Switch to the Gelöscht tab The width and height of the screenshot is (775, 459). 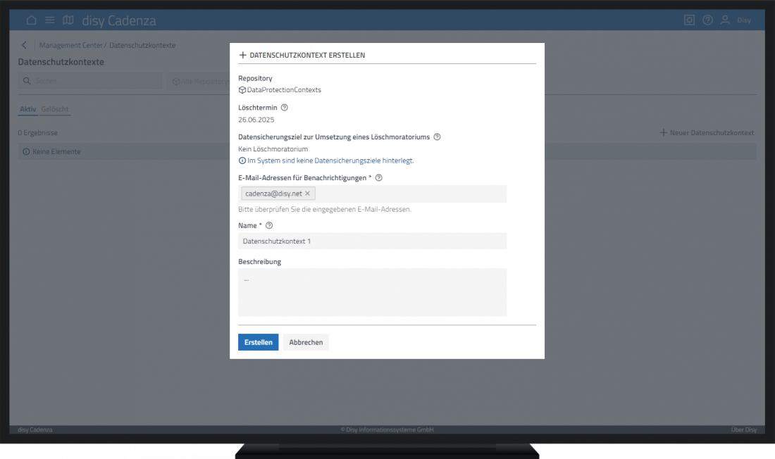[56, 109]
